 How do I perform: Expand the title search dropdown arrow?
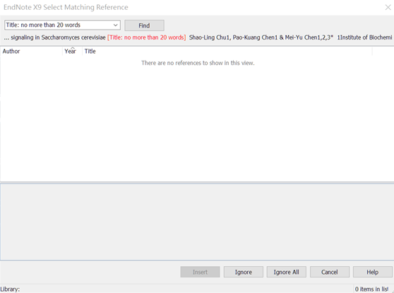[x=115, y=25]
